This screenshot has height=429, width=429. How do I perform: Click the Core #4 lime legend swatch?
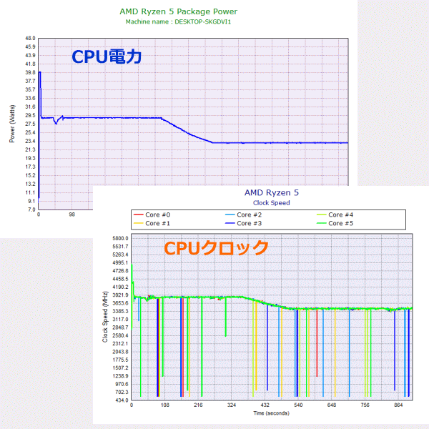322,214
